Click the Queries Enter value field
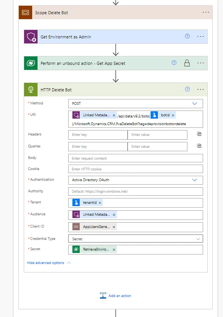Image resolution: width=223 pixels, height=317 pixels. tap(157, 147)
